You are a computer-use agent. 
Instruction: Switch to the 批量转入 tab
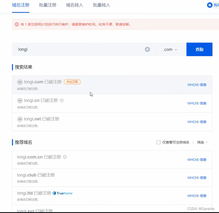102,5
